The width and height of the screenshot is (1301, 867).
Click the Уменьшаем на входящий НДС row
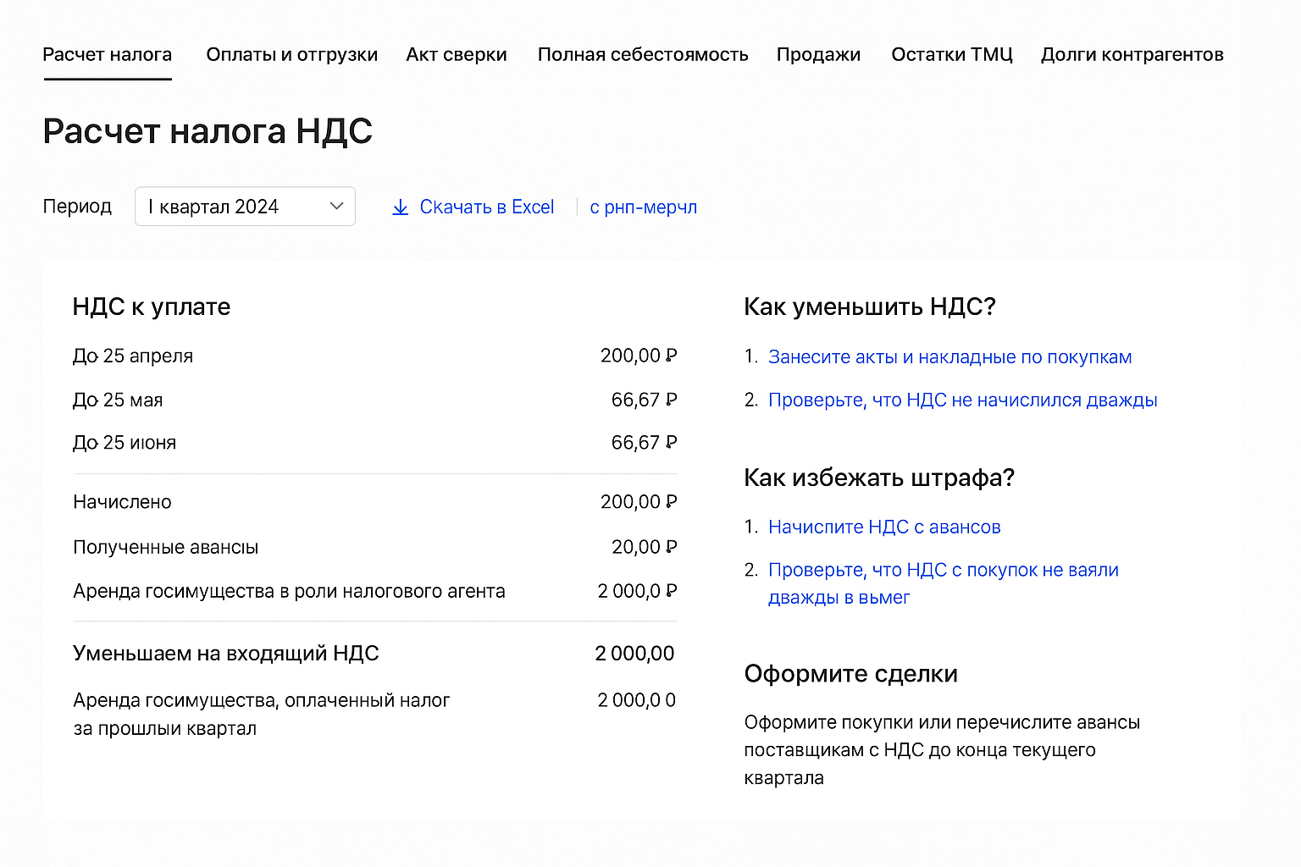click(x=373, y=653)
